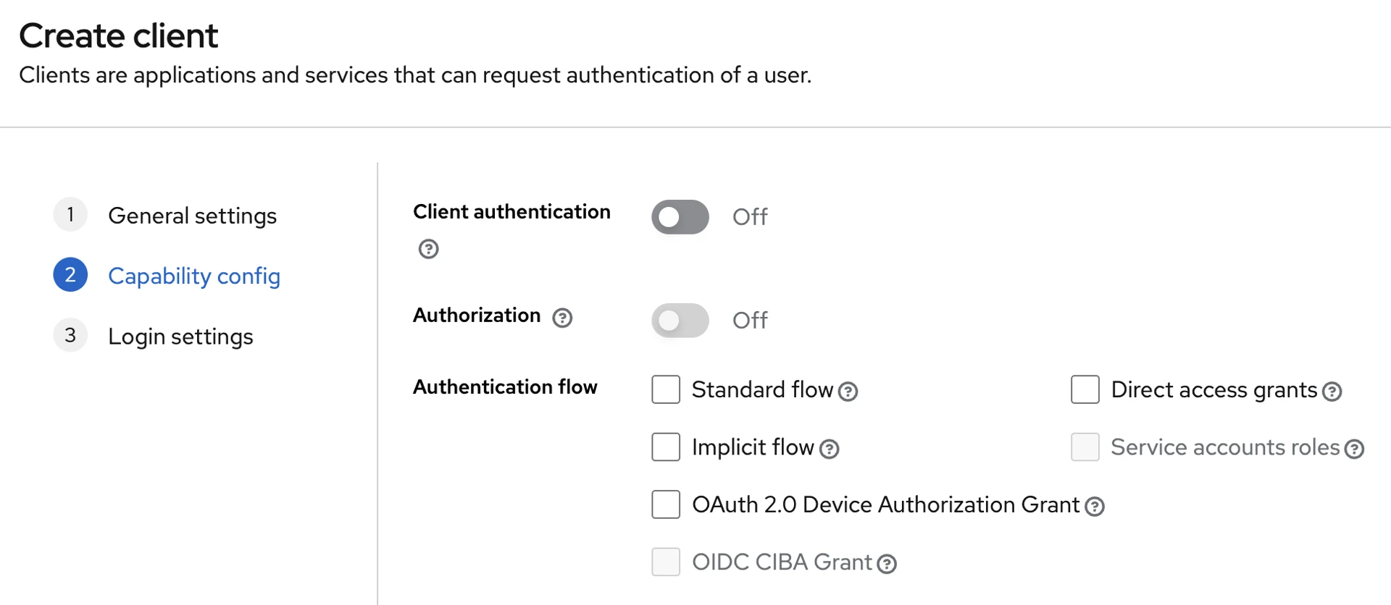The height and width of the screenshot is (605, 1391).
Task: Open help for OAuth 2.0 Device Authorization Grant
Action: (1095, 507)
